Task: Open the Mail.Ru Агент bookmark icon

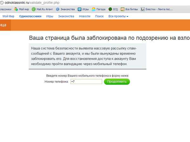Action: click(x=34, y=9)
